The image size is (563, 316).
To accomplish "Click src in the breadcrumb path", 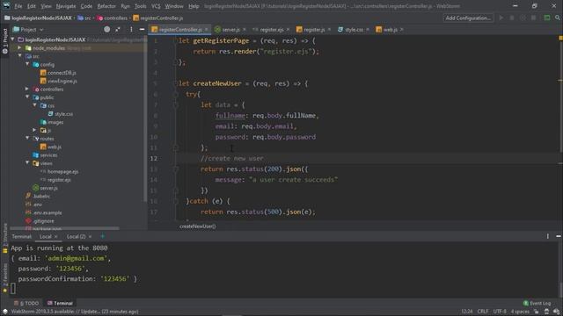I will 88,18.
